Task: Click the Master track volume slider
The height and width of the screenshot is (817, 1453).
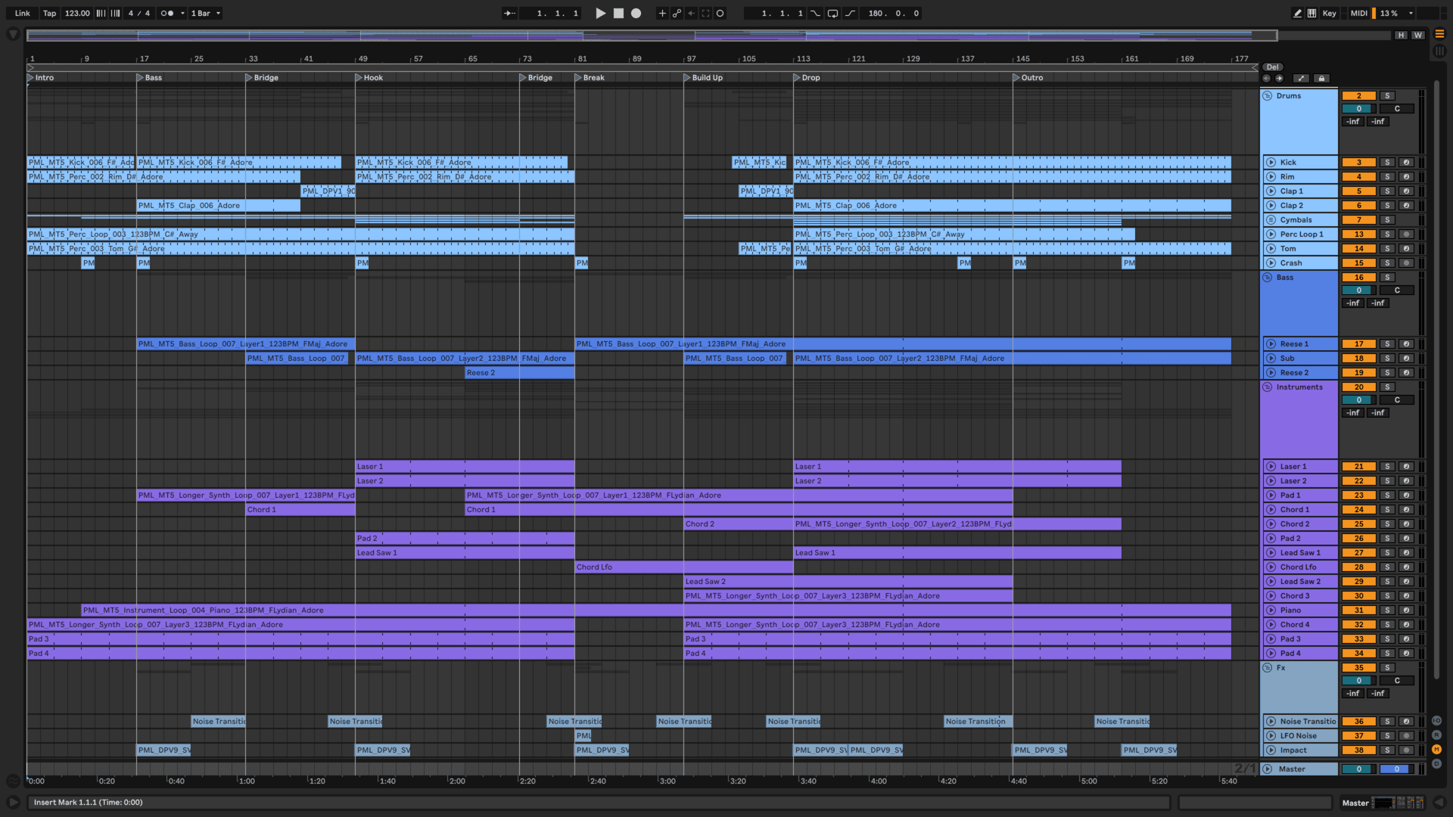Action: tap(1358, 769)
